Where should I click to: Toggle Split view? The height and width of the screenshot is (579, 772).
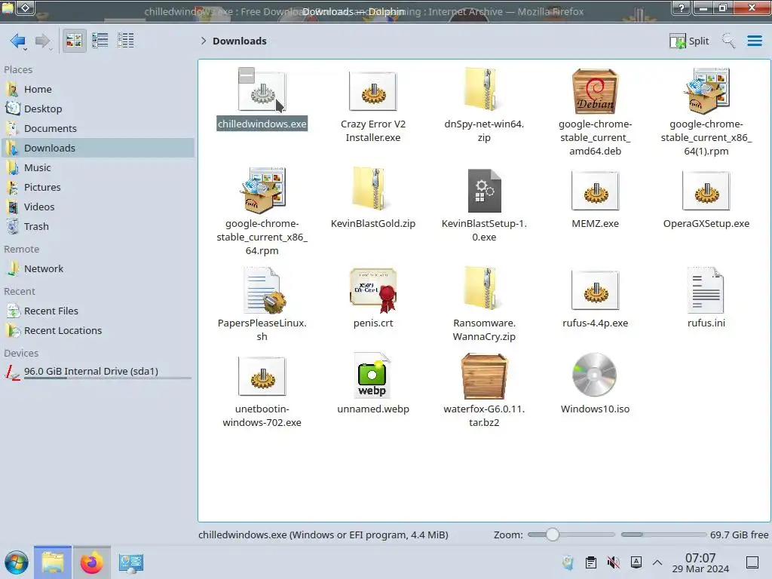689,41
